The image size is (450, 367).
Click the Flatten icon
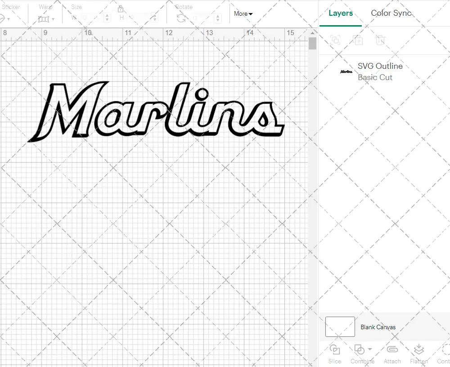(418, 349)
